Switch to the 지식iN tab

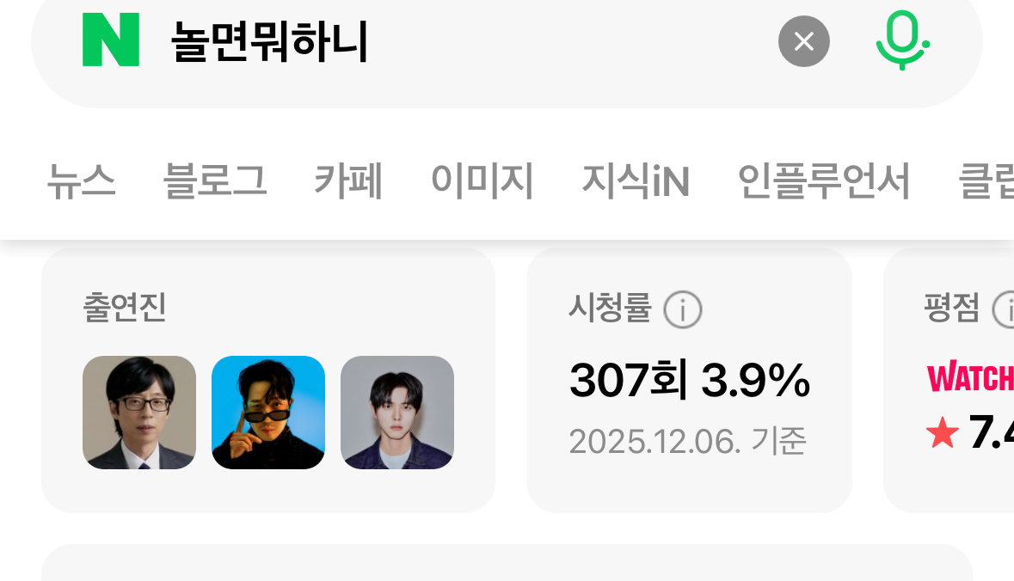click(x=636, y=181)
